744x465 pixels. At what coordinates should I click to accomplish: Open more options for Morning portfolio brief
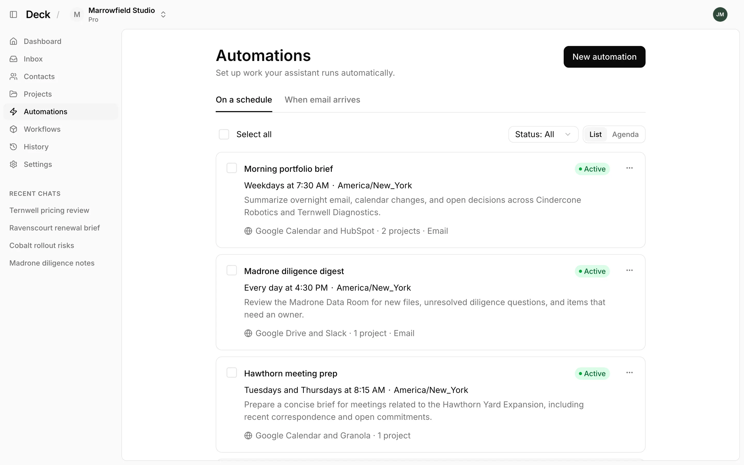pyautogui.click(x=629, y=168)
